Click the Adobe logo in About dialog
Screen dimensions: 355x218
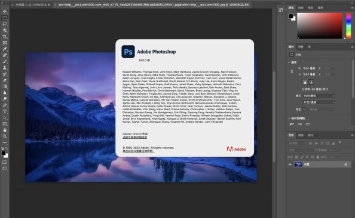[x=236, y=149]
